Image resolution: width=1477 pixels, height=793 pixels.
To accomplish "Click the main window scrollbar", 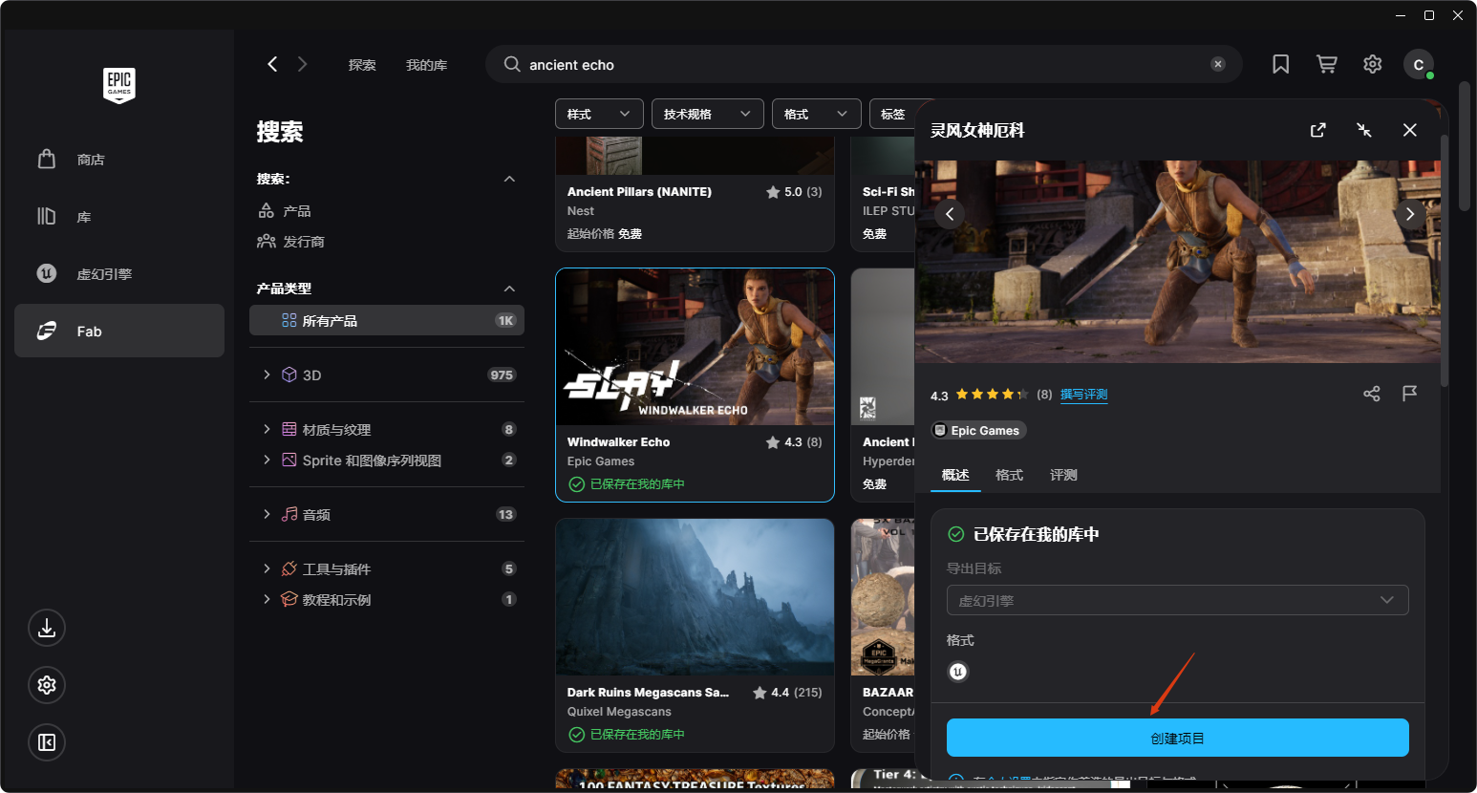I will click(1465, 146).
